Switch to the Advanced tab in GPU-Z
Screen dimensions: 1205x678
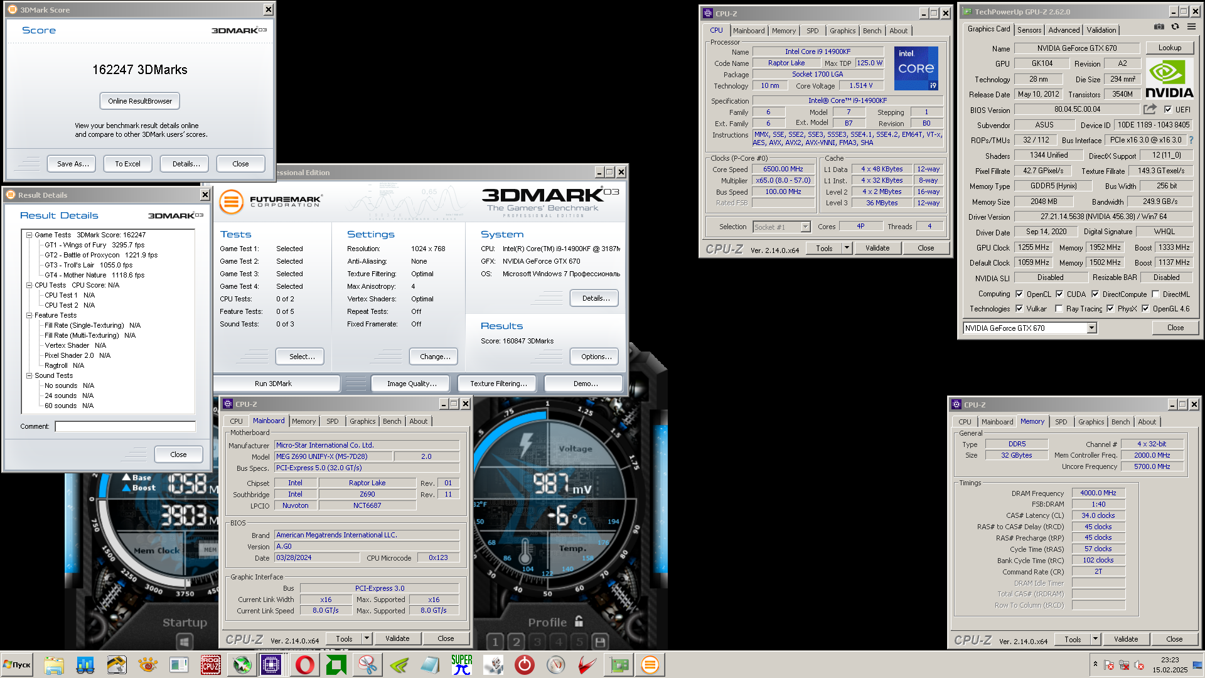(1064, 30)
